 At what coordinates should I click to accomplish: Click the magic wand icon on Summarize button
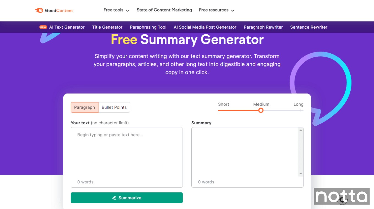pos(115,198)
